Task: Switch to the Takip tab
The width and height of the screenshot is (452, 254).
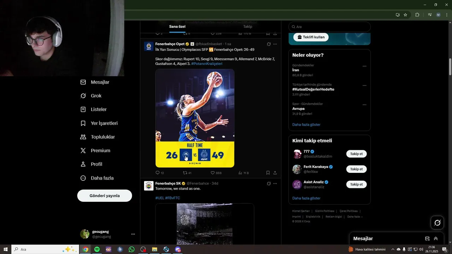Action: 248,26
